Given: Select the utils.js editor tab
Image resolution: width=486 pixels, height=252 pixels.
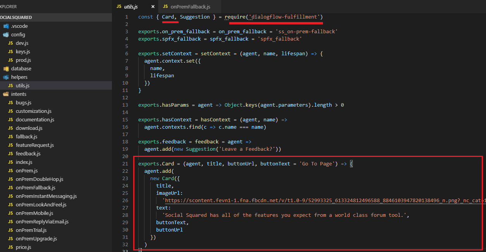Looking at the screenshot, I should 131,7.
